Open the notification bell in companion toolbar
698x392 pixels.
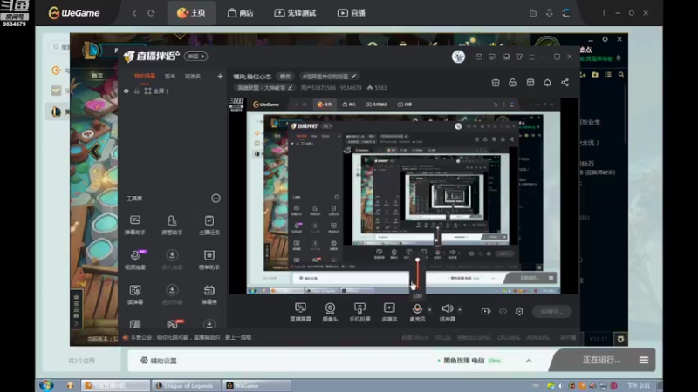coord(548,83)
